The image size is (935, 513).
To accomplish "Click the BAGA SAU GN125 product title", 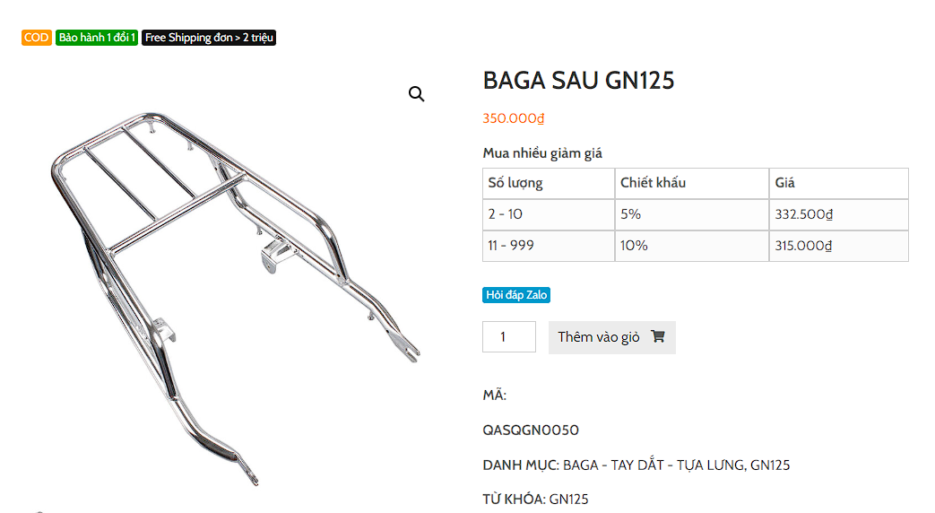I will 578,81.
